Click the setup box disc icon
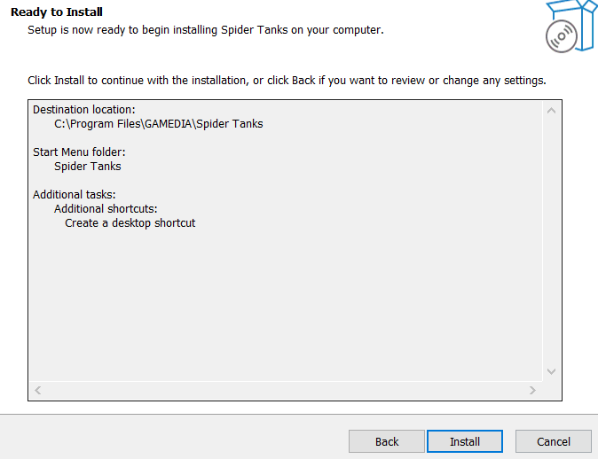Image resolution: width=598 pixels, height=459 pixels. click(570, 26)
